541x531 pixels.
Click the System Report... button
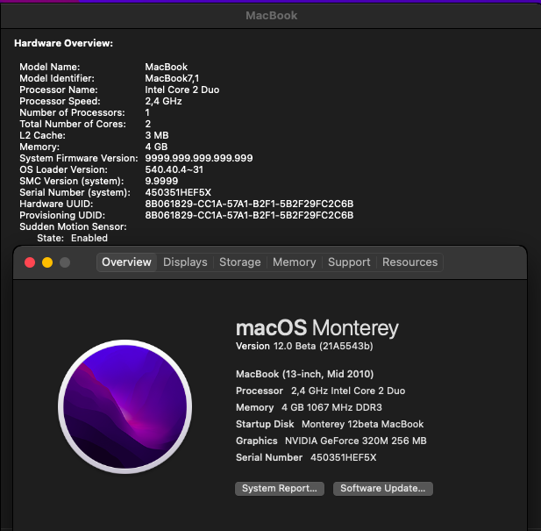pos(280,489)
